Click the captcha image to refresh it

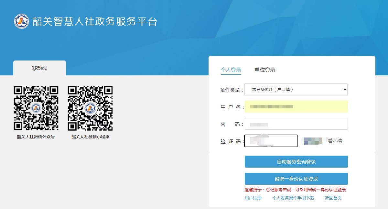(x=313, y=141)
